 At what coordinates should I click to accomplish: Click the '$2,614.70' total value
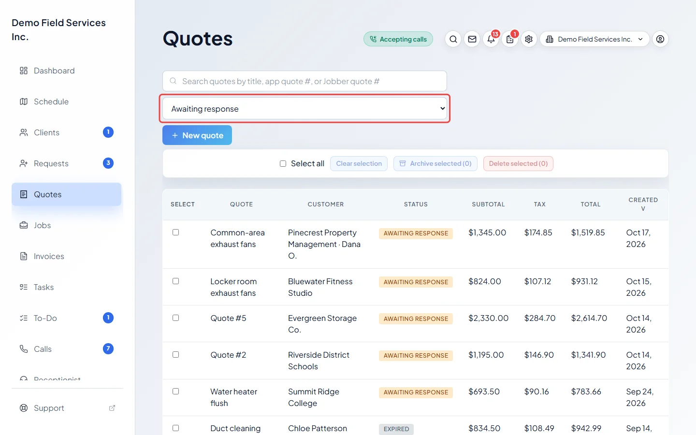(589, 318)
